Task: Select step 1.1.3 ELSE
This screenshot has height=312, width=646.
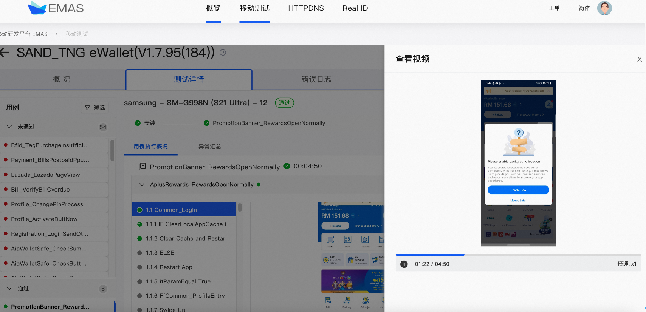Action: (x=184, y=253)
